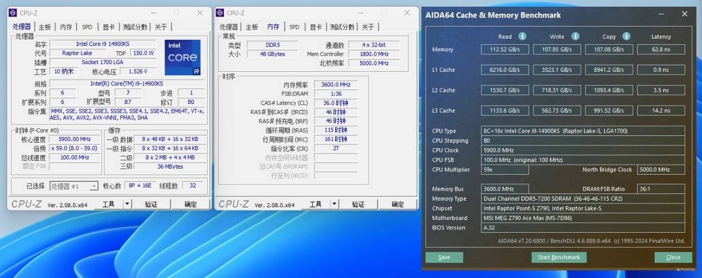The height and width of the screenshot is (278, 702).
Task: Click the left CPU-Z window title icon
Action: coord(13,13)
